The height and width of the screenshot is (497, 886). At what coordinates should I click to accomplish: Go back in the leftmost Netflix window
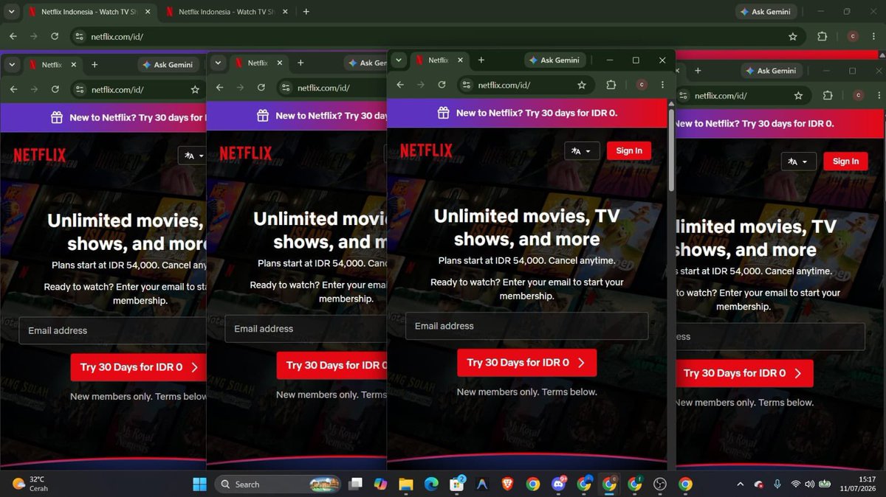13,89
